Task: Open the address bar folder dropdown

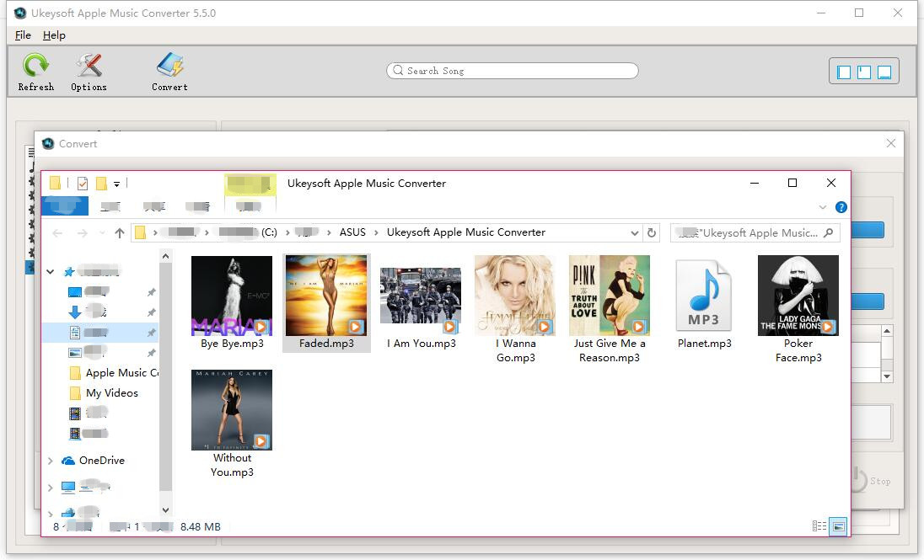Action: point(637,232)
